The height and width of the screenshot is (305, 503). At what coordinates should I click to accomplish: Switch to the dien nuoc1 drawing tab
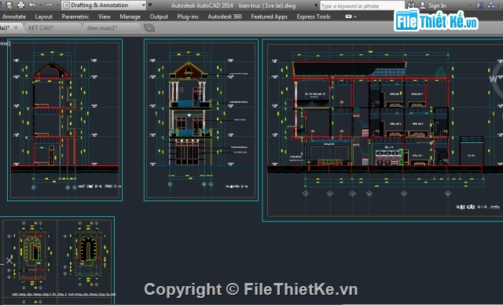(x=102, y=28)
